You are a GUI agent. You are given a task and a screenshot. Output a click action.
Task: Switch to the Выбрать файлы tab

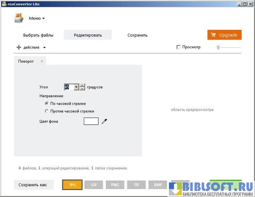point(38,35)
